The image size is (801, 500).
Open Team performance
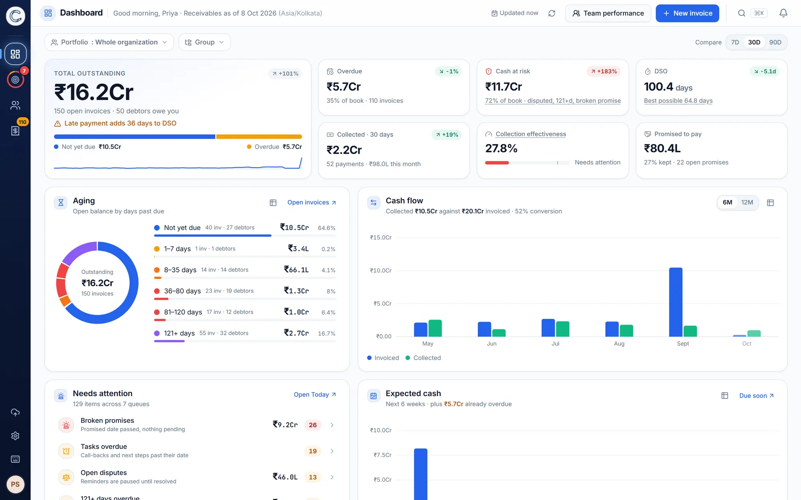point(608,13)
